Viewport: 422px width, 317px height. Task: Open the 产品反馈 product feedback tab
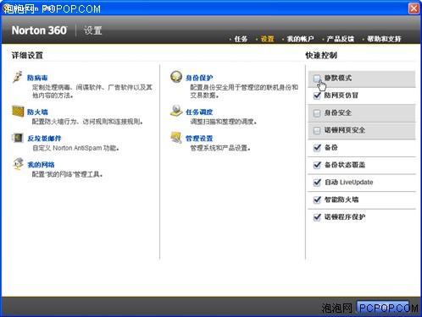340,39
